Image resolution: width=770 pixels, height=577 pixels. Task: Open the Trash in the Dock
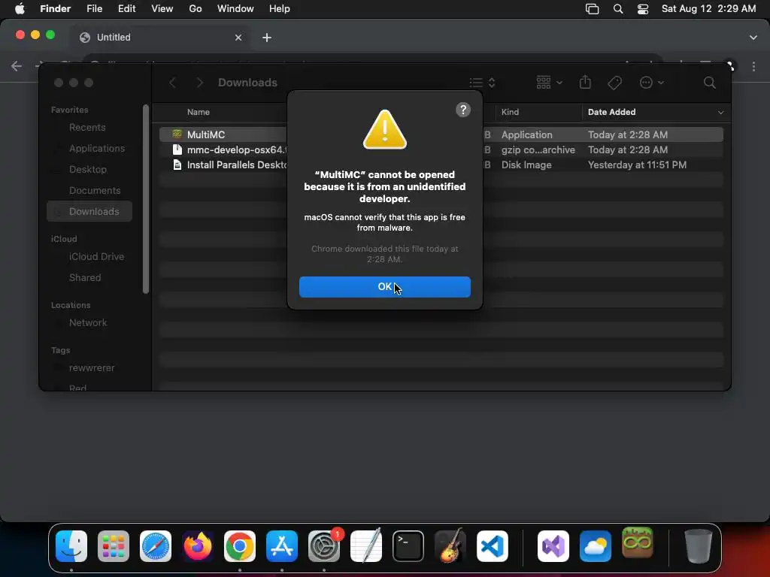tap(699, 546)
